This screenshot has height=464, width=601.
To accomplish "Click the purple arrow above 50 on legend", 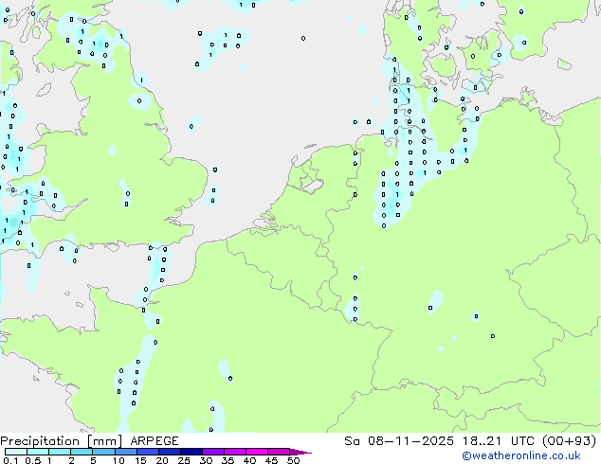I will tap(300, 453).
